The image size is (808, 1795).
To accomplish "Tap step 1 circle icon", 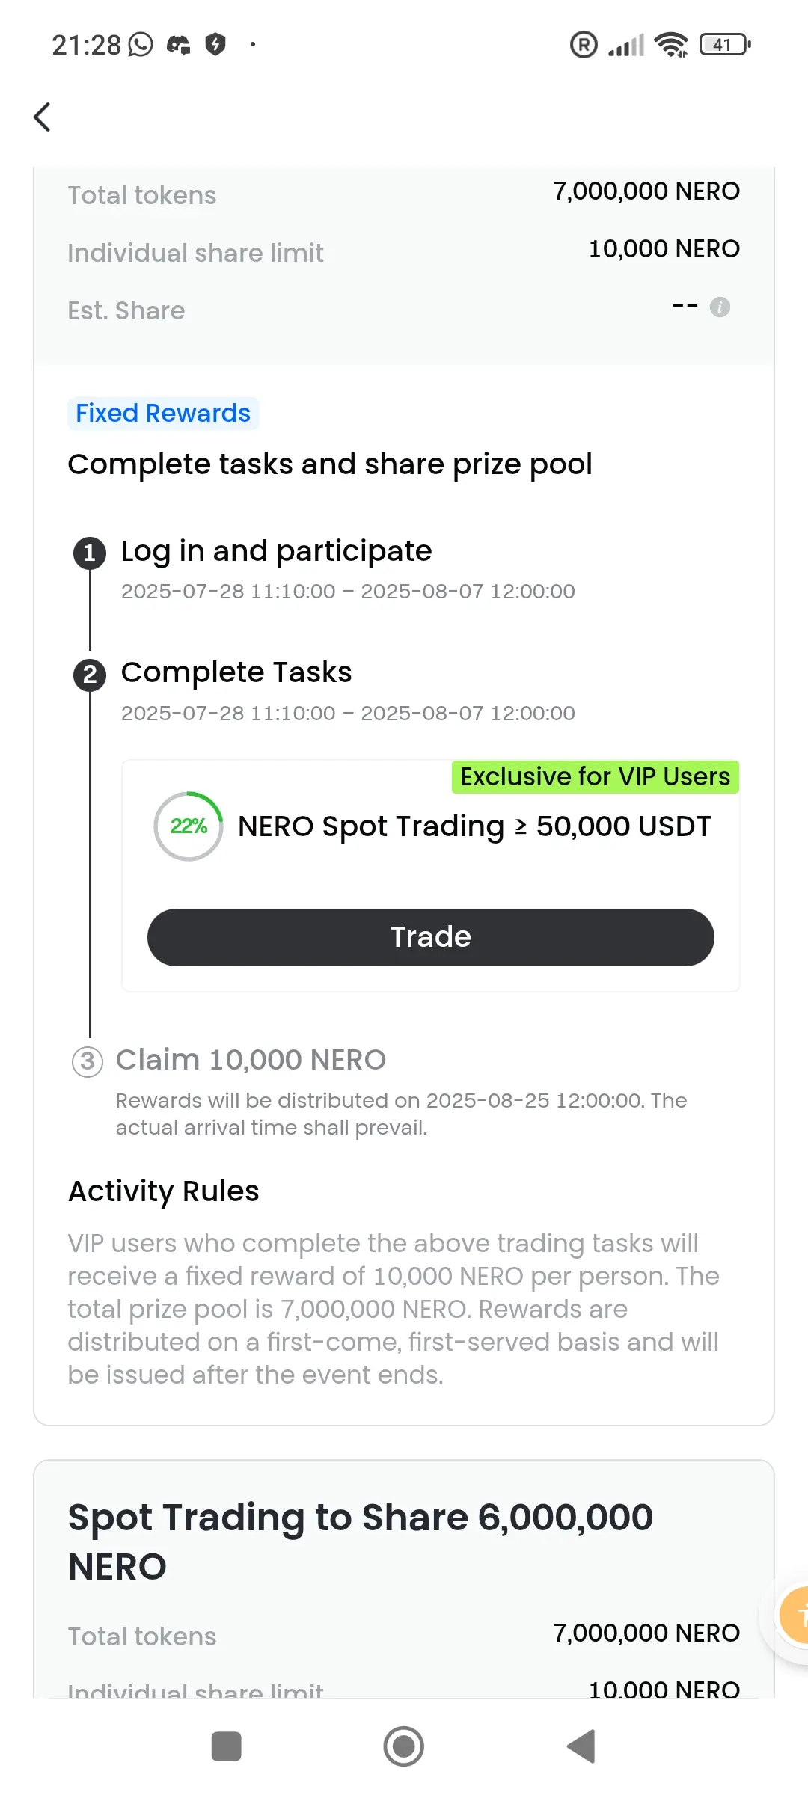I will pyautogui.click(x=90, y=553).
